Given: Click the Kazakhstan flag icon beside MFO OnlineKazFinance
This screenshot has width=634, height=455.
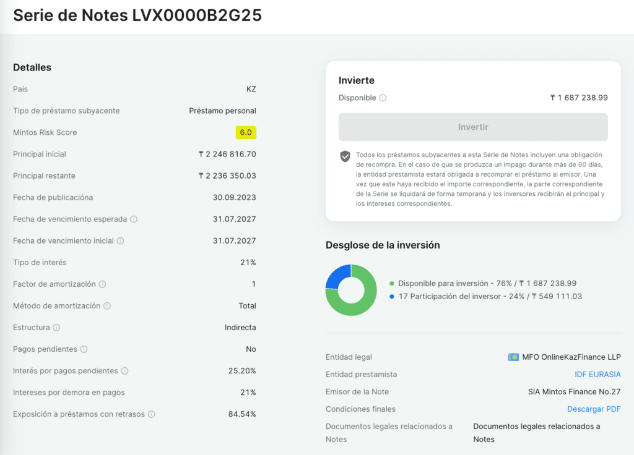Looking at the screenshot, I should [x=513, y=357].
